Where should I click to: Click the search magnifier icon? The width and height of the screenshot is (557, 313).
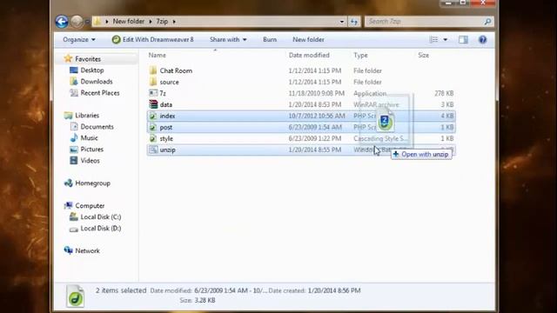coord(487,22)
